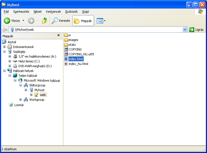Viewport: 207px width, 153px height.
Task: Click the Vissza text label
Action: [16, 21]
